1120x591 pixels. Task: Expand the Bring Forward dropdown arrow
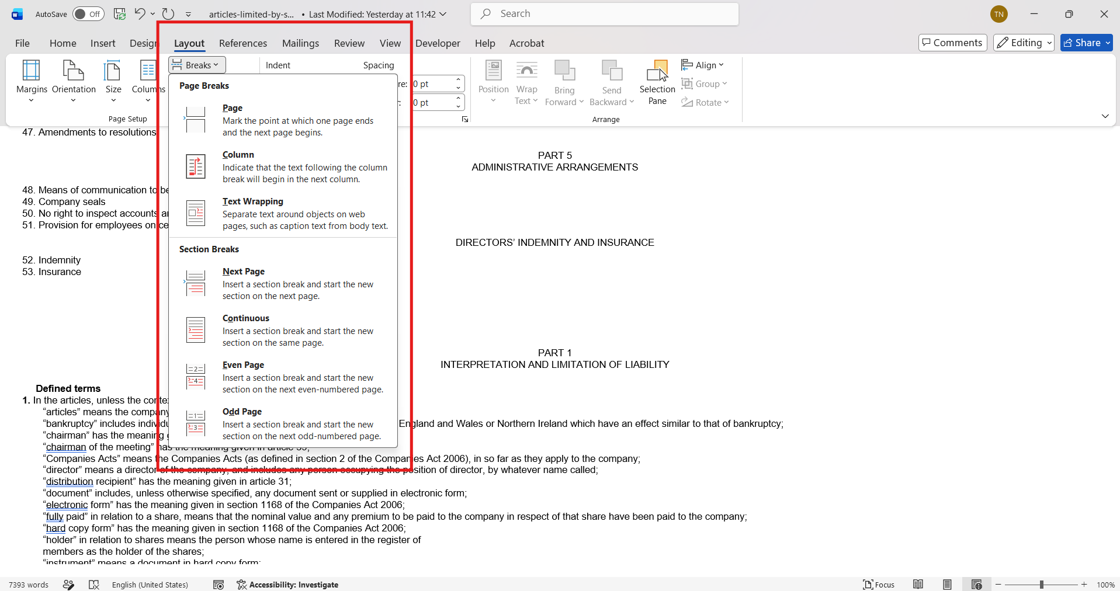coord(581,102)
